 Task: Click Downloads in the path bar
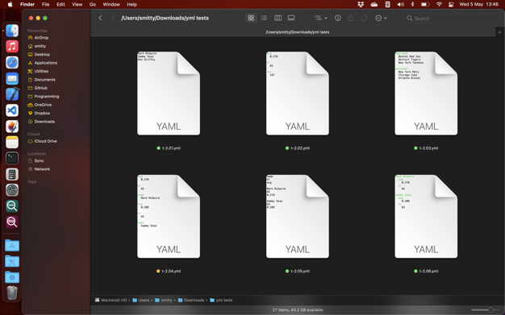[191, 300]
